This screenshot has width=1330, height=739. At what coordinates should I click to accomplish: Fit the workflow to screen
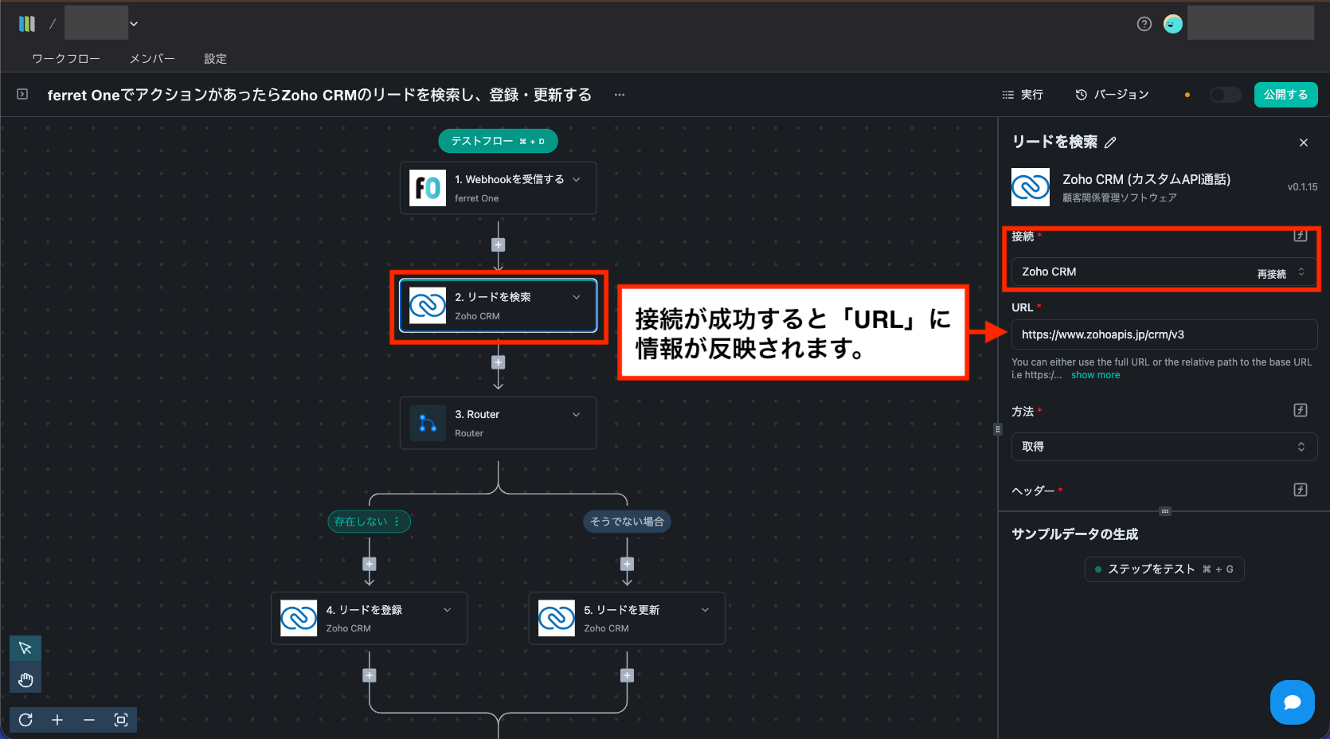(x=121, y=720)
